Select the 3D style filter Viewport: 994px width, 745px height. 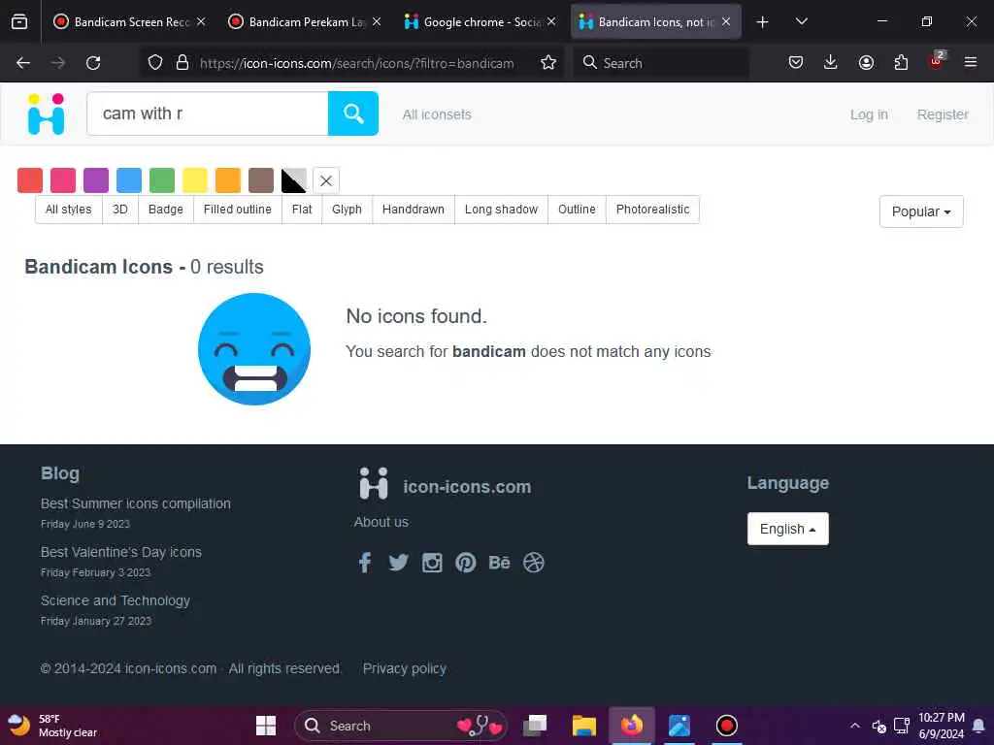[119, 210]
